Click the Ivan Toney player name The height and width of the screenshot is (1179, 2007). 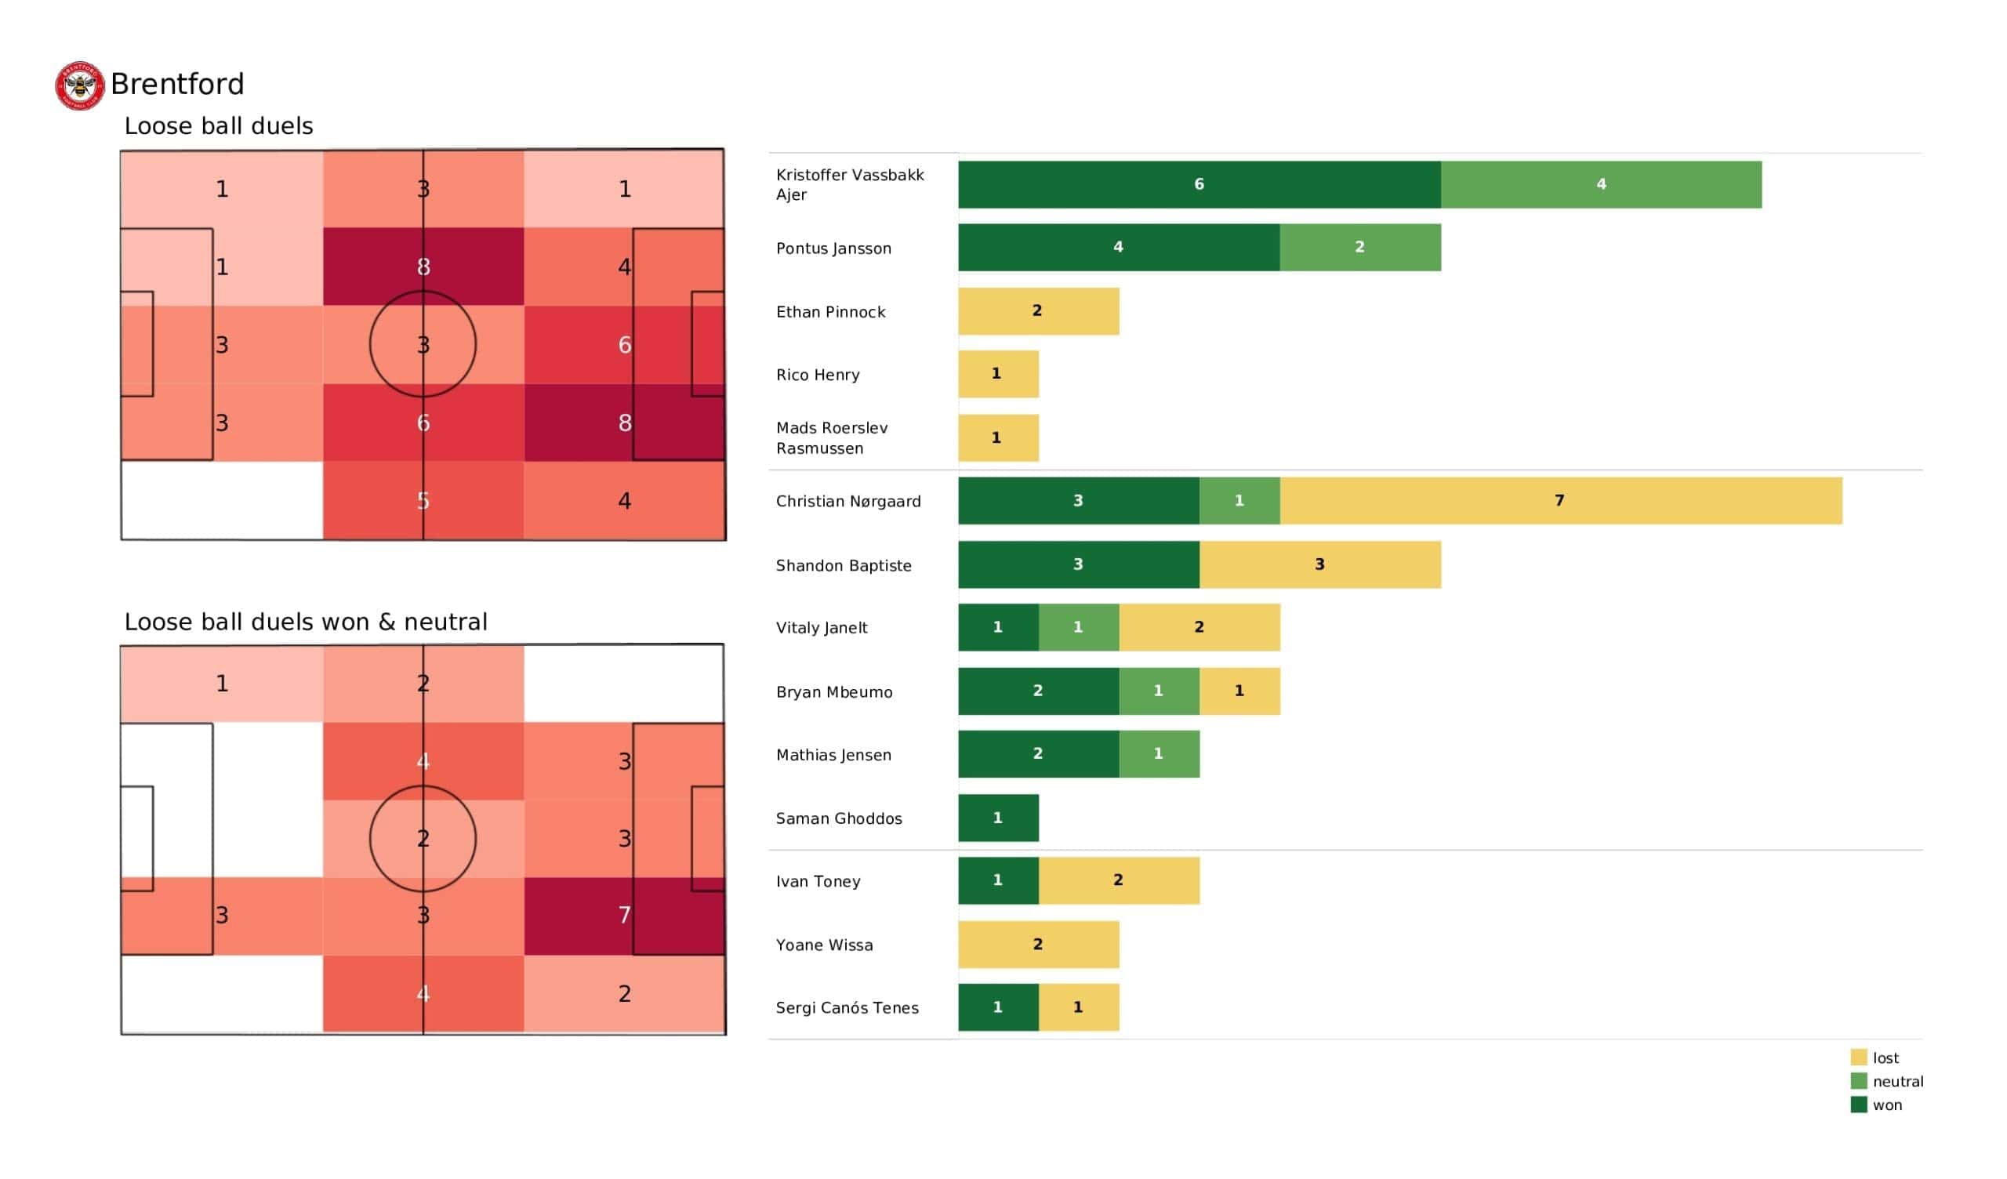[818, 881]
